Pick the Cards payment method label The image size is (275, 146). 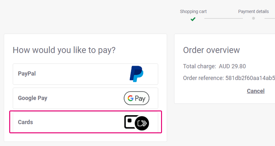coord(25,122)
